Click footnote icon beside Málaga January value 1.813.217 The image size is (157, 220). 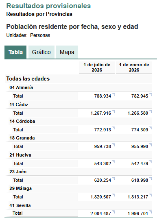[x=150, y=195]
